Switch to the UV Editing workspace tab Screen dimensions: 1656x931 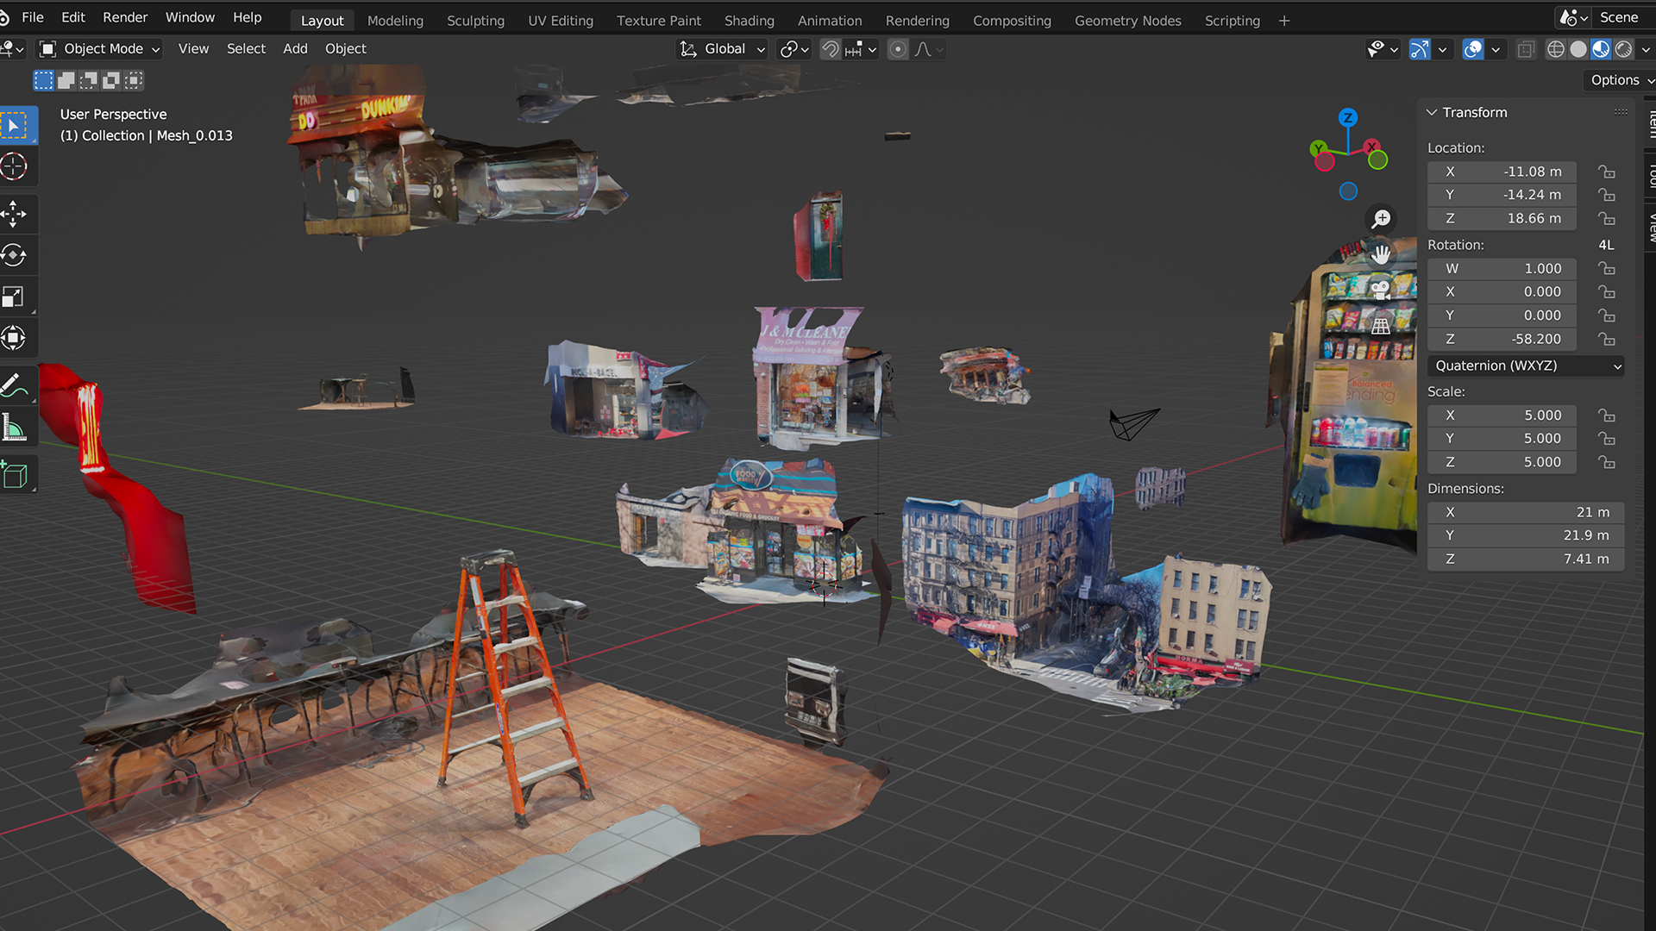561,21
